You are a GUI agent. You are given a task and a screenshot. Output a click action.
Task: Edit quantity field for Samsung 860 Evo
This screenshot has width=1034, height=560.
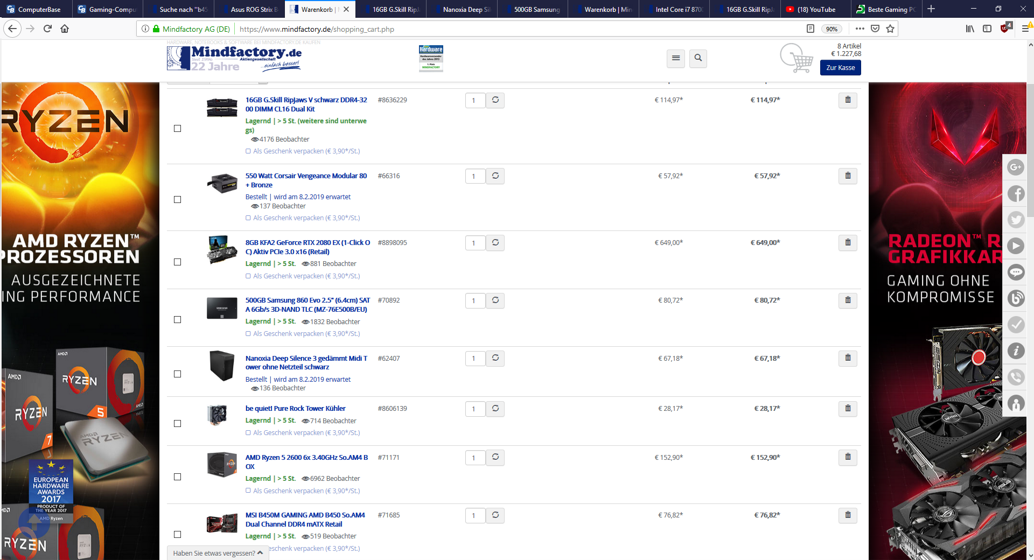click(475, 300)
